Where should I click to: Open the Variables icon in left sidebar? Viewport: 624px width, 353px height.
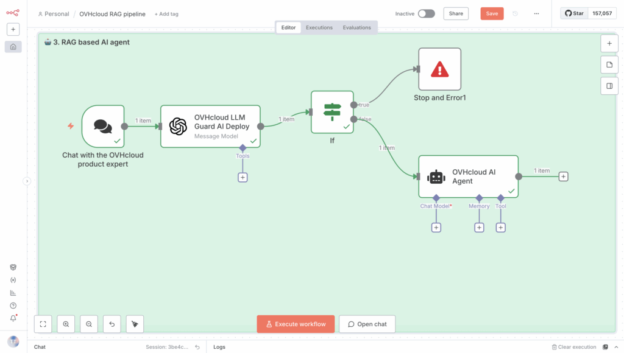[13, 280]
